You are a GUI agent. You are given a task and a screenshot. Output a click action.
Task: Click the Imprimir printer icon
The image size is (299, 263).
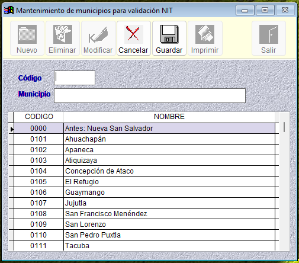pos(205,34)
